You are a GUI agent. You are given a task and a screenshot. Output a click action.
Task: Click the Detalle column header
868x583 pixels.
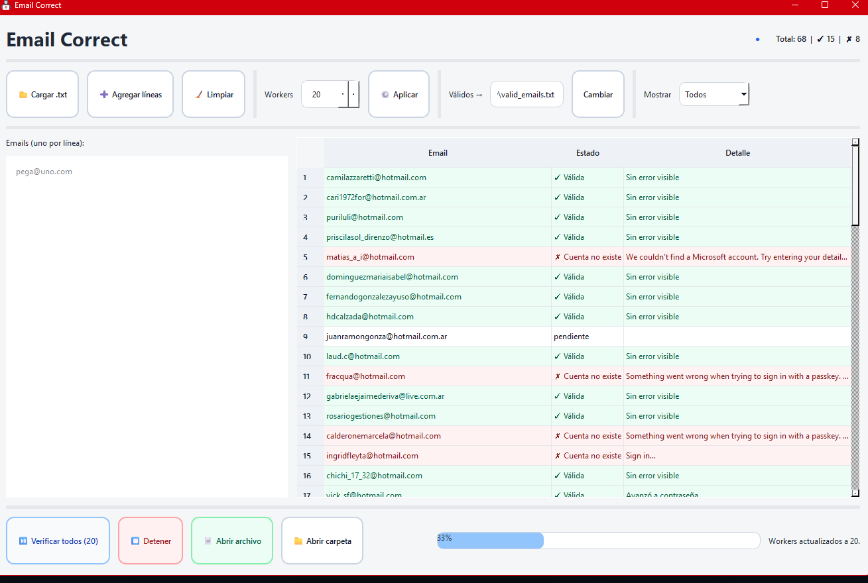coord(737,153)
